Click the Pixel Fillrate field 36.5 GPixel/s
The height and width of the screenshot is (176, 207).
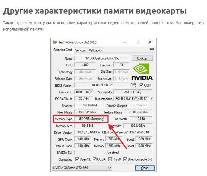[x=87, y=112]
